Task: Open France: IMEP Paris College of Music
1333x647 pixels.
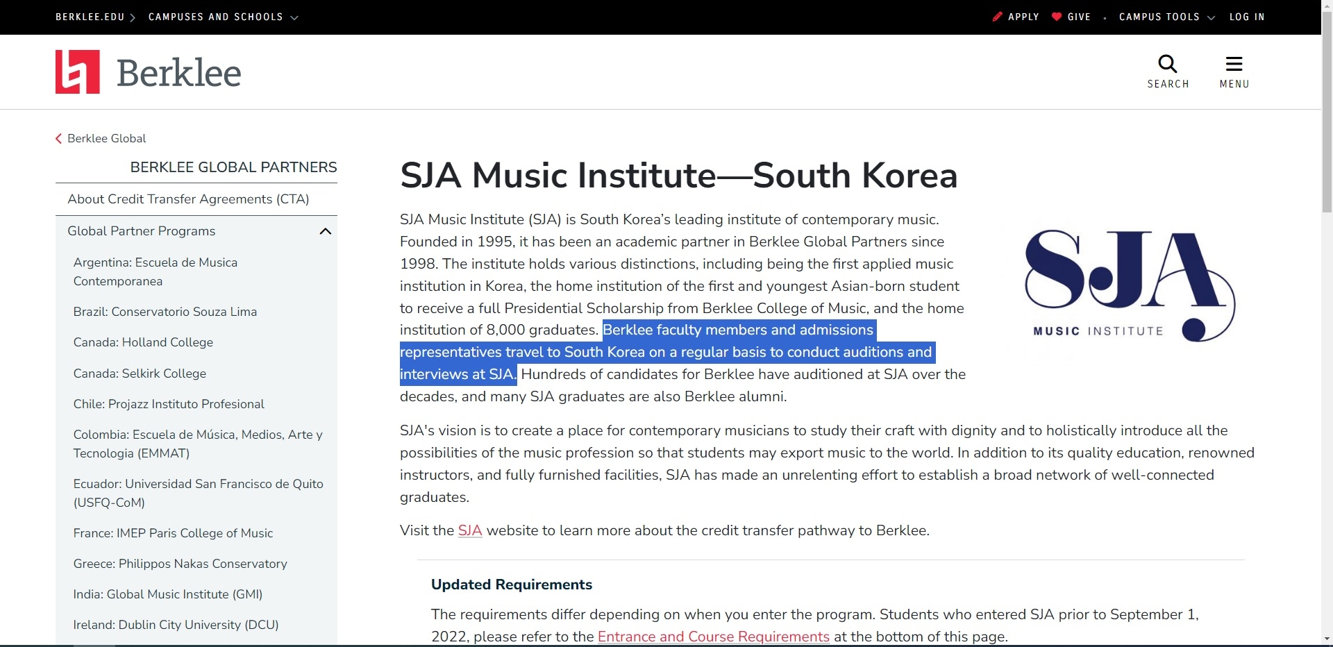Action: pyautogui.click(x=173, y=533)
